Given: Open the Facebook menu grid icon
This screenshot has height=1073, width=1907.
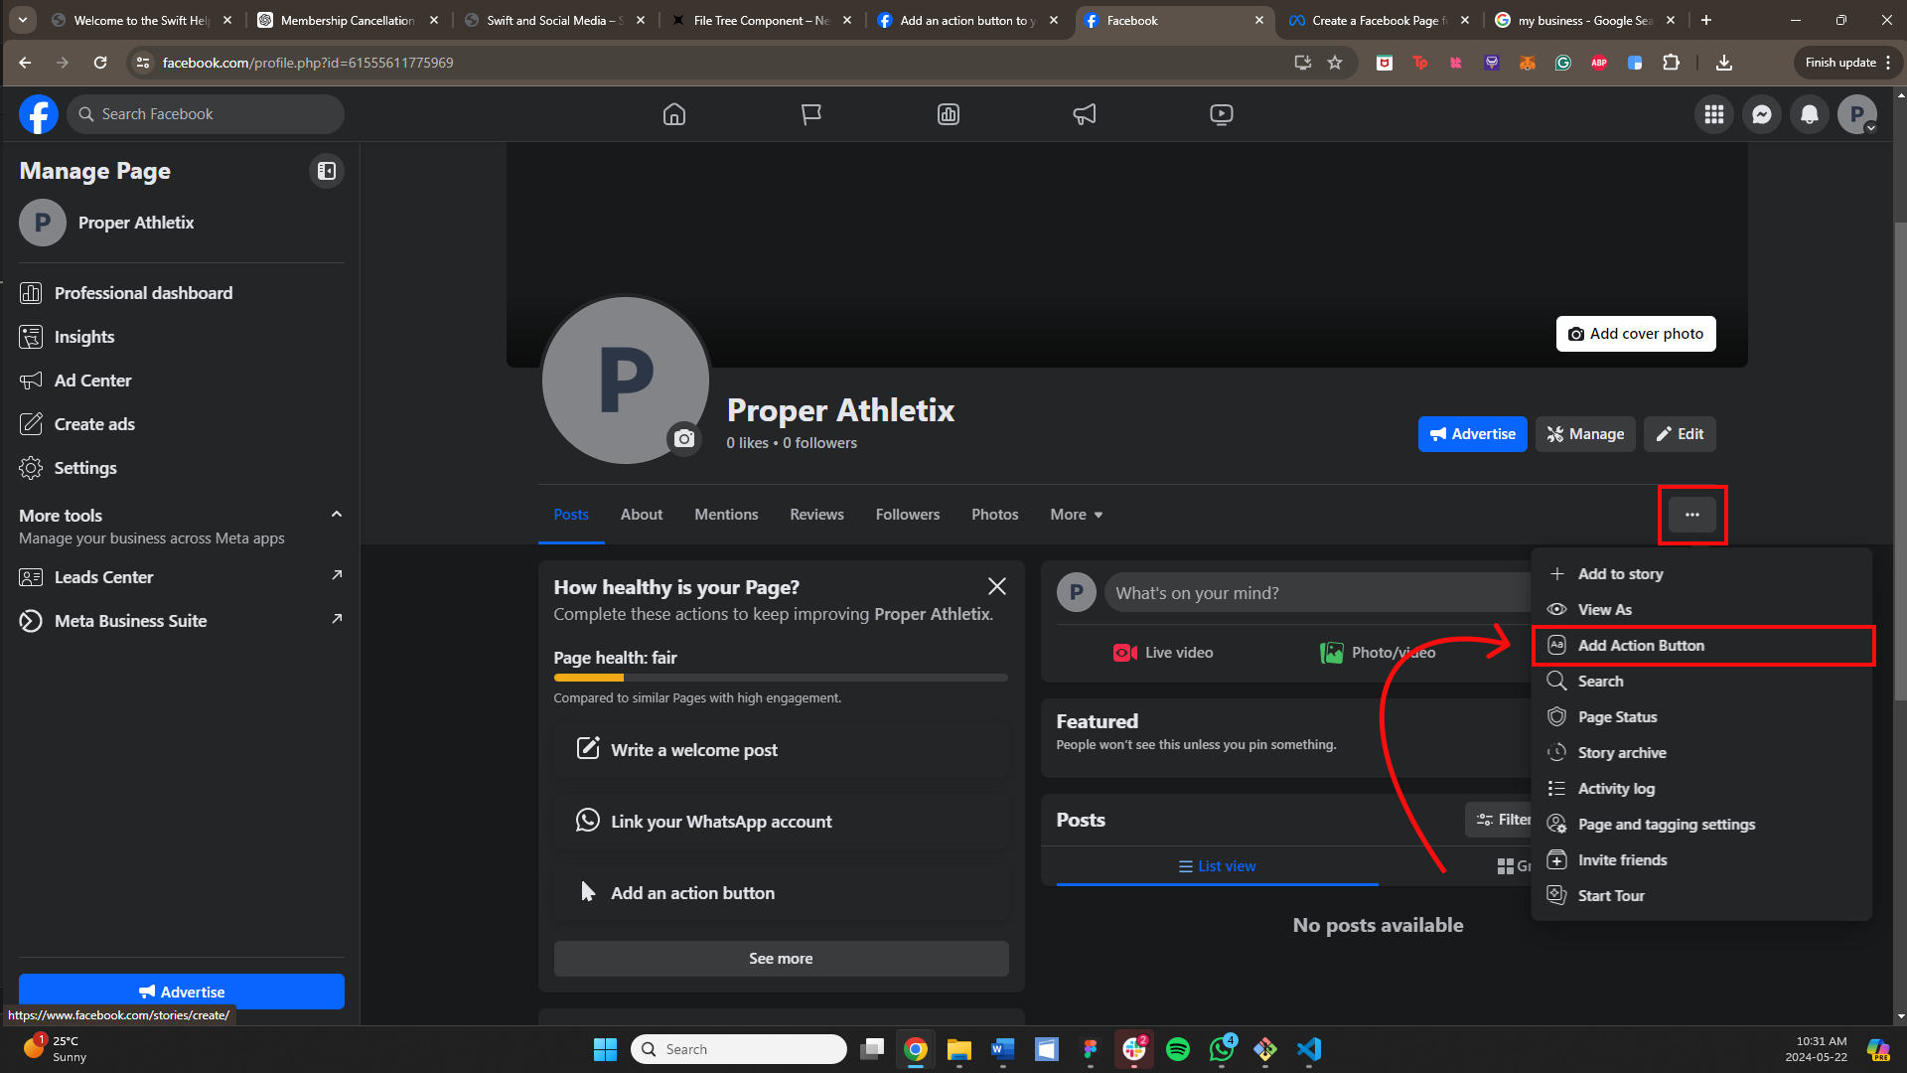Looking at the screenshot, I should [x=1713, y=114].
